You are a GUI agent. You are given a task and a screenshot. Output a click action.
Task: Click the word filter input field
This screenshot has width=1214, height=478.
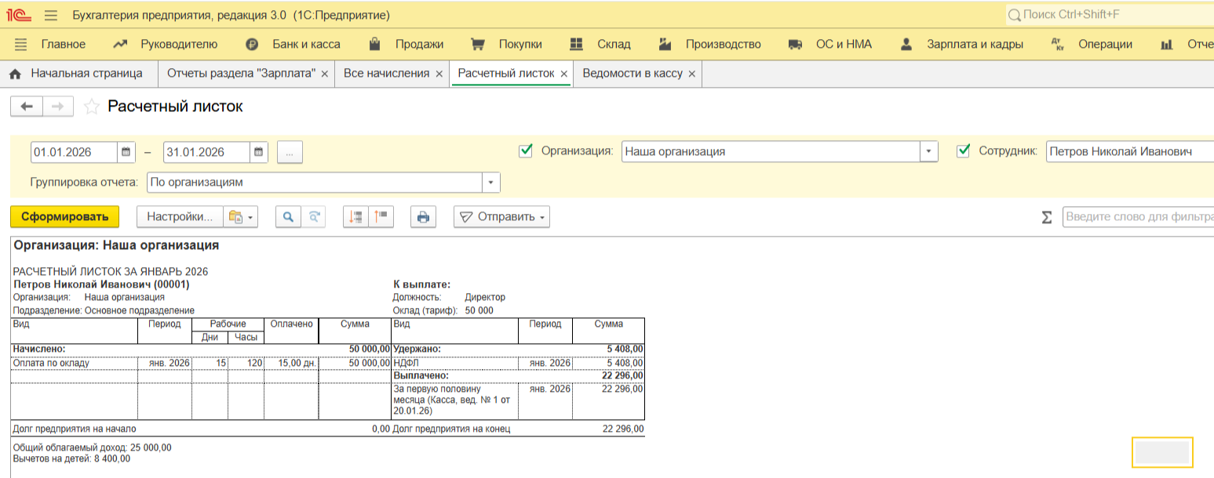1138,217
